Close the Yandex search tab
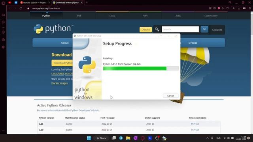 pos(49,3)
